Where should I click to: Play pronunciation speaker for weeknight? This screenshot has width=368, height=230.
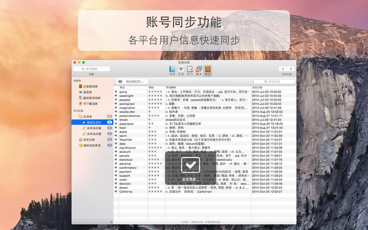pos(116,96)
